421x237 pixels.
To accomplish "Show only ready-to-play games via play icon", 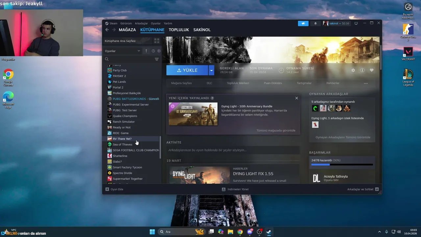I will (x=159, y=51).
